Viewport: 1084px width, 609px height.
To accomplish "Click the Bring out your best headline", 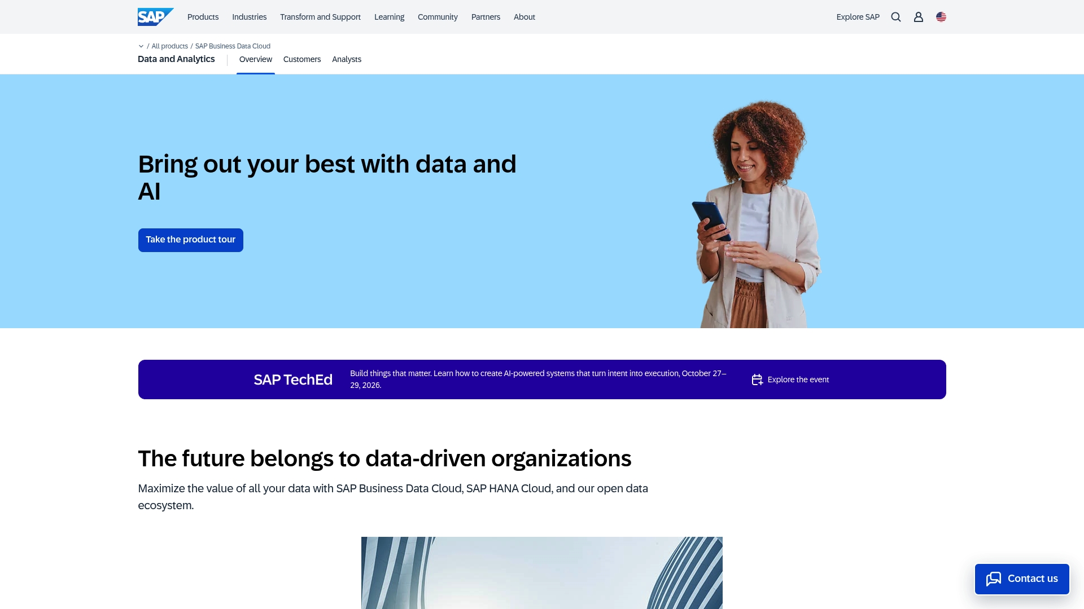I will [x=327, y=178].
